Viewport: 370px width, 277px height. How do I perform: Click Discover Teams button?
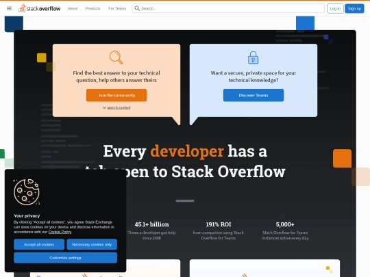(x=254, y=95)
